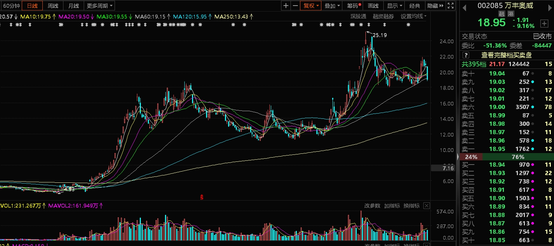
Task: Open the question mark help icon
Action: pos(466,55)
